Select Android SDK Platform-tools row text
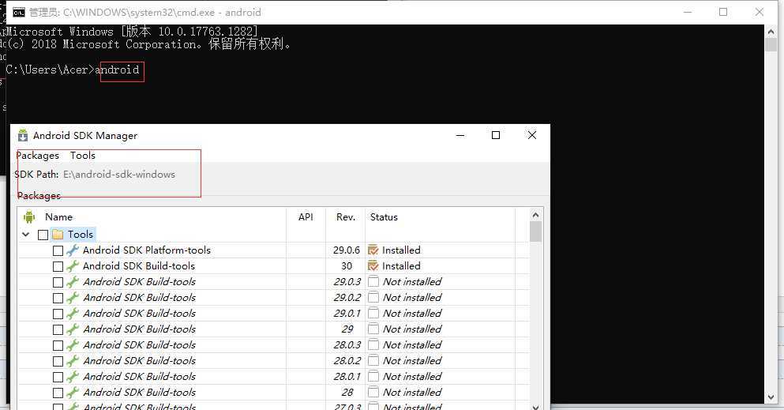The width and height of the screenshot is (784, 410). (147, 250)
